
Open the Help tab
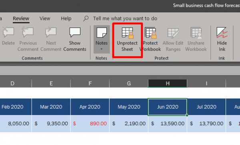point(66,18)
